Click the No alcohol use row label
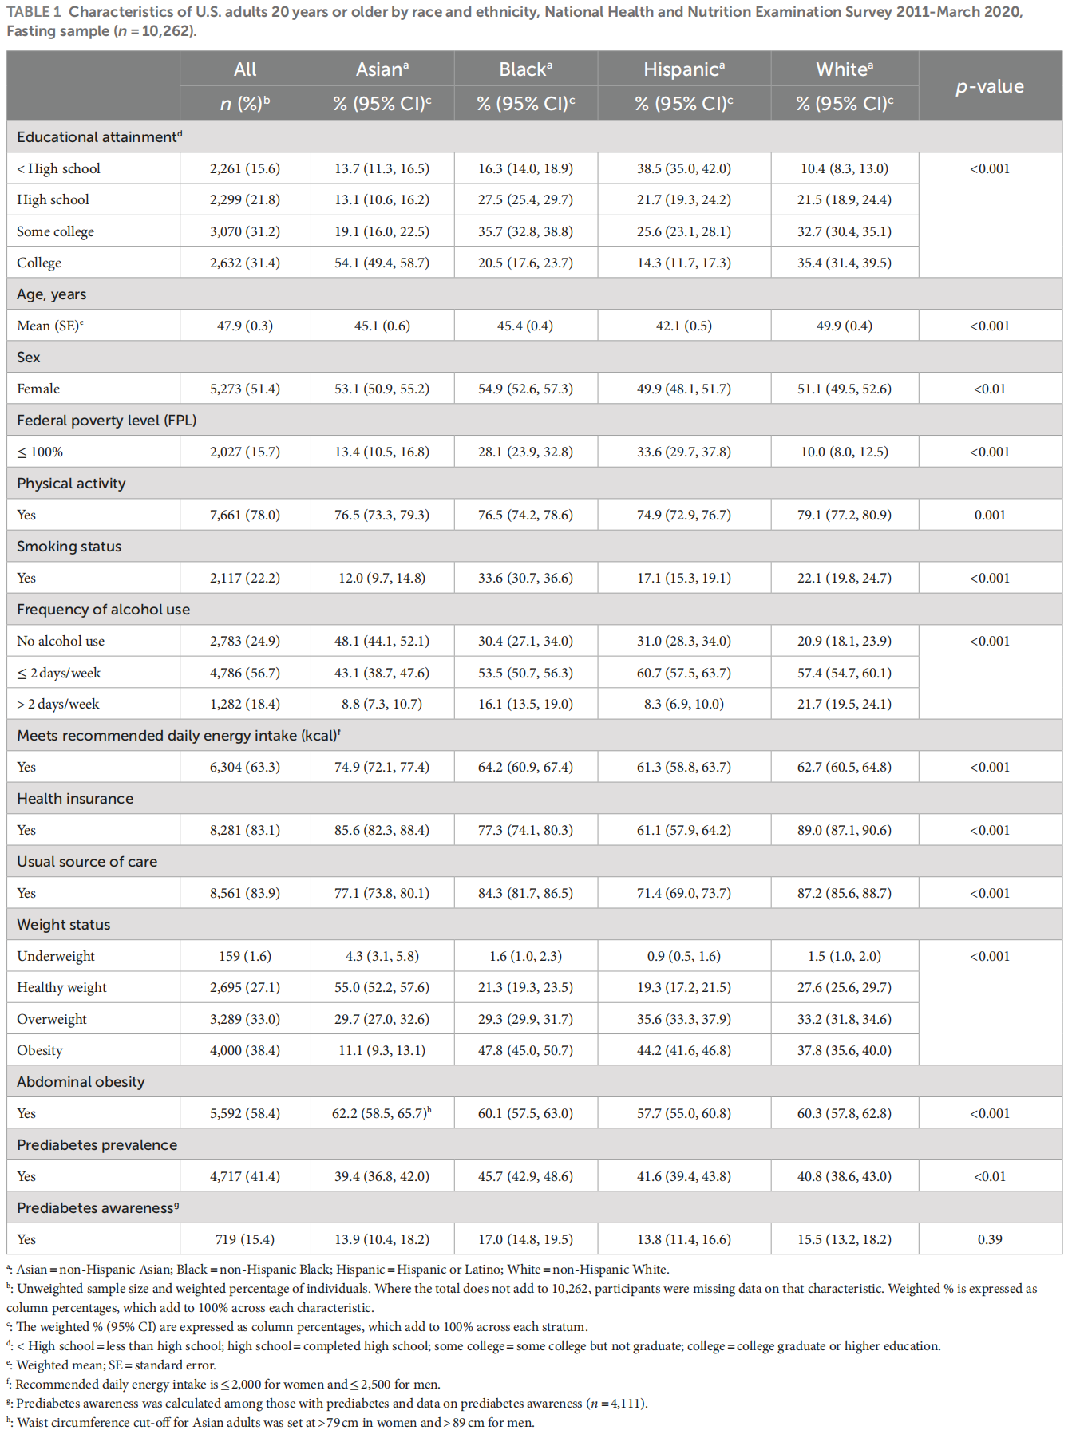 tap(61, 641)
